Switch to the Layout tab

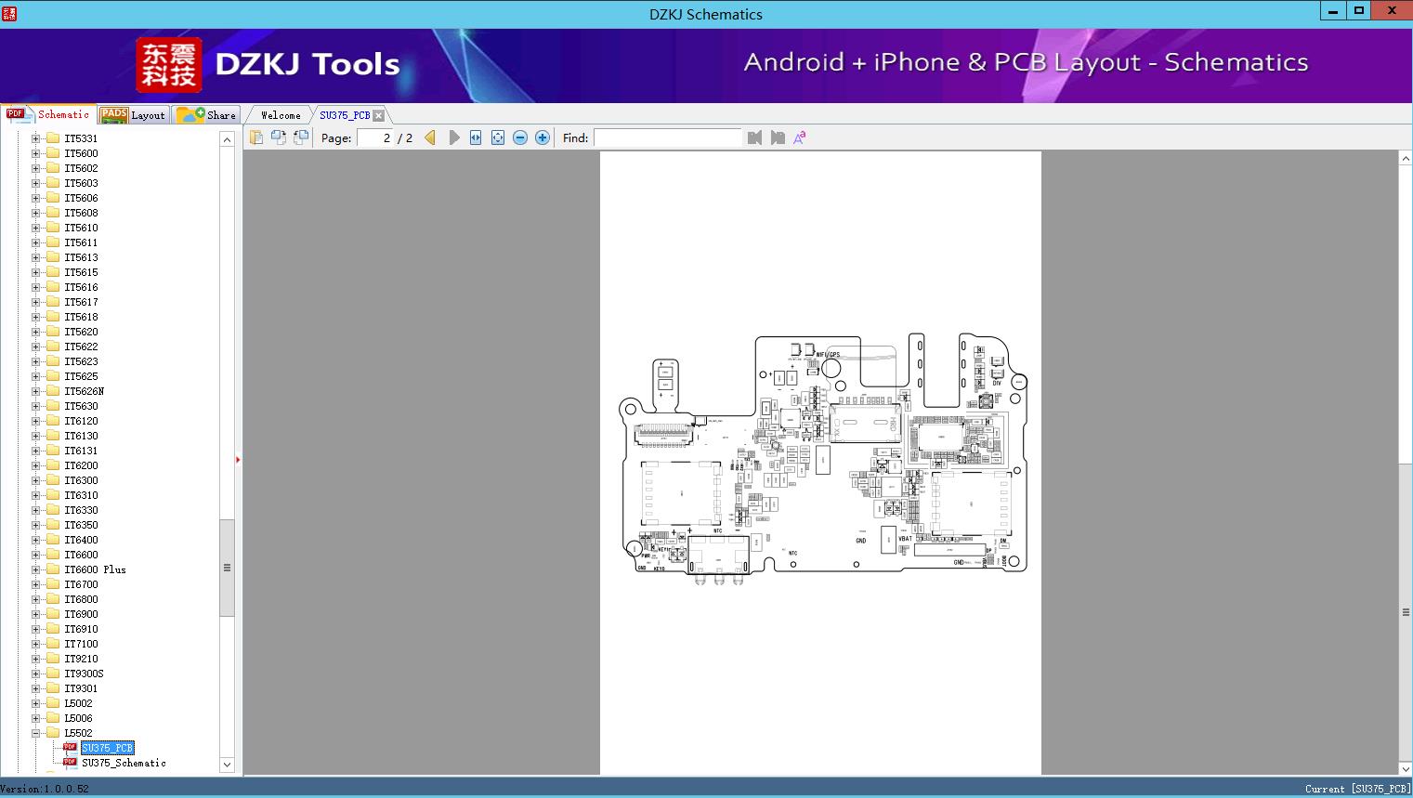pyautogui.click(x=134, y=115)
